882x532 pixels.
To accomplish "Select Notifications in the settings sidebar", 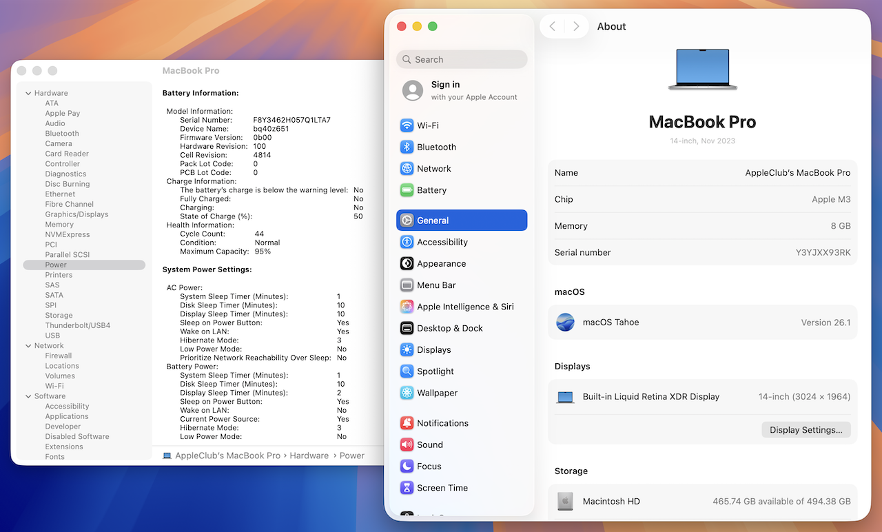I will tap(442, 423).
